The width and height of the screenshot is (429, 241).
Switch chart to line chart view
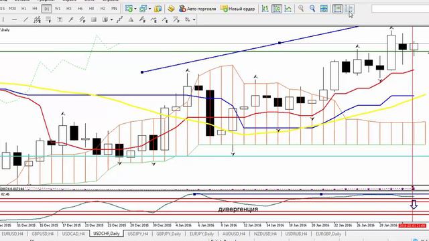click(288, 9)
